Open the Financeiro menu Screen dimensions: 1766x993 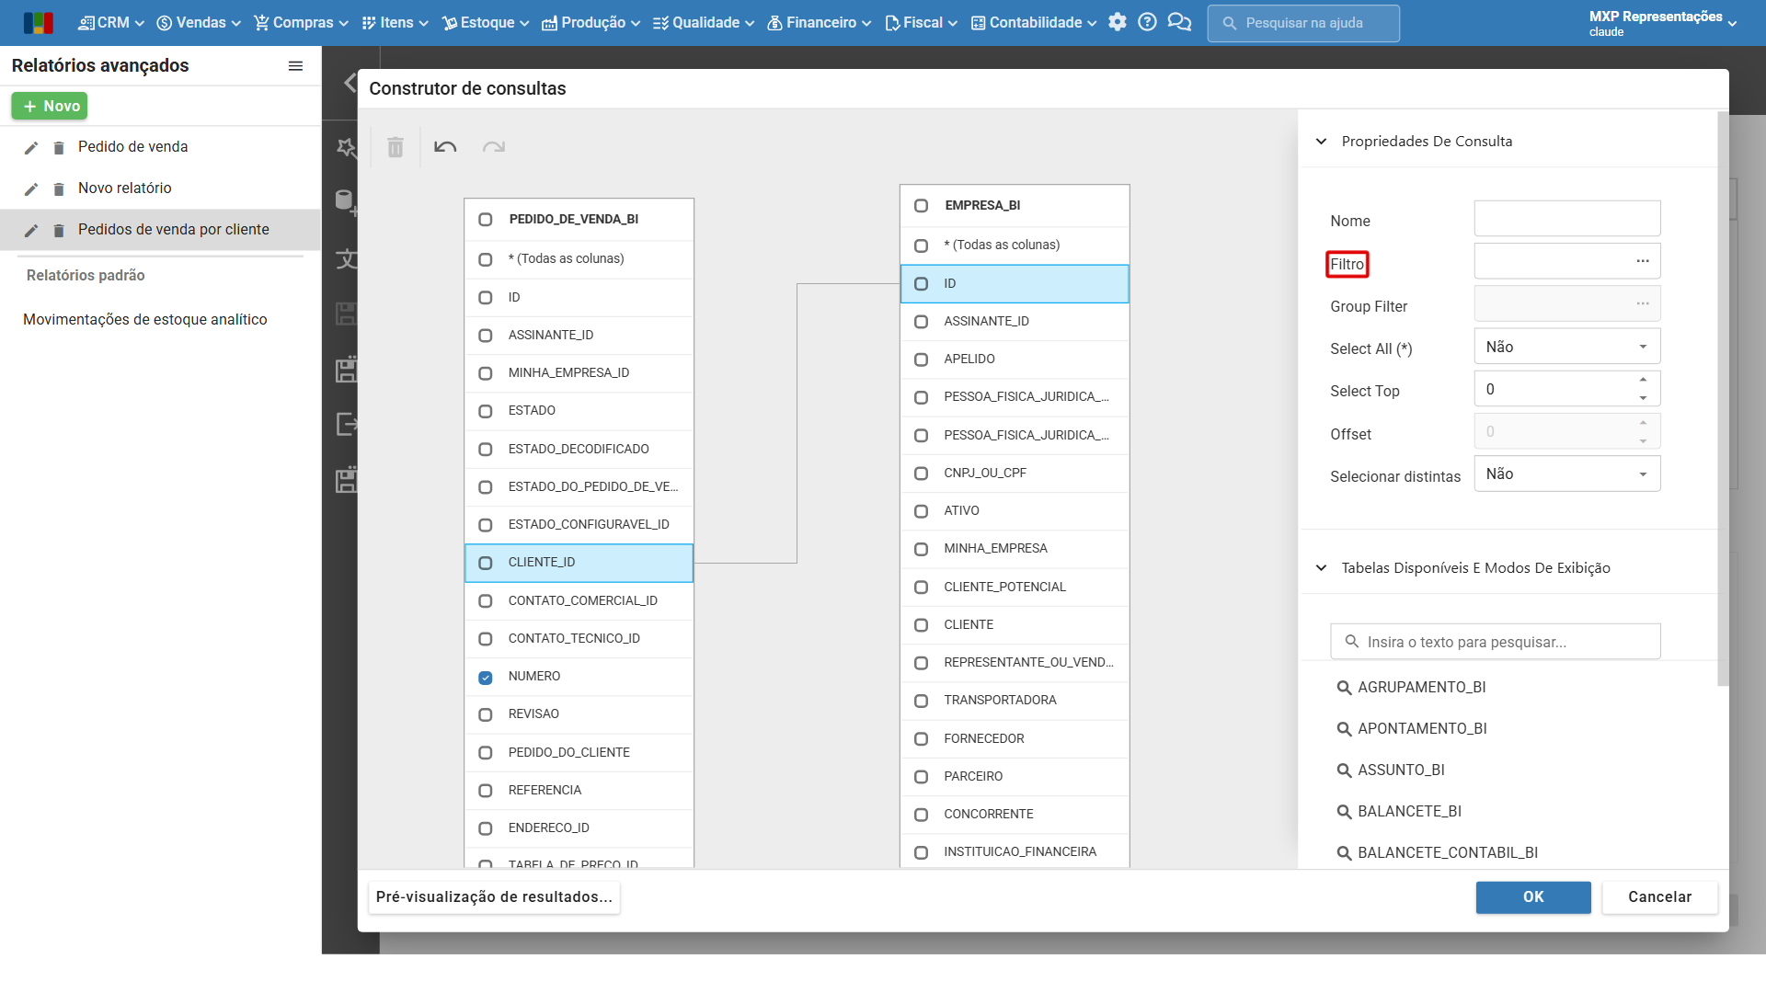(819, 22)
